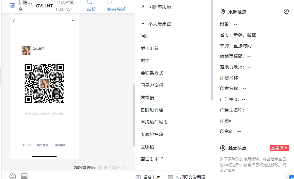Click the 广告主名称 info row

(x=235, y=110)
